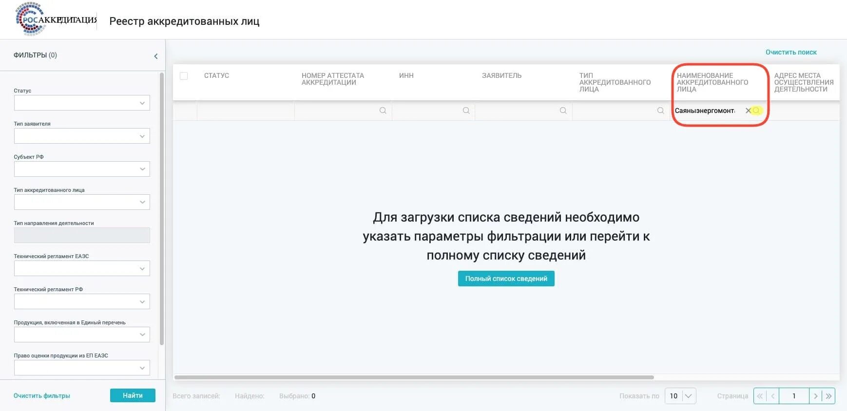
Task: Expand the Технический регламент ЕАЭС dropdown
Action: [82, 268]
